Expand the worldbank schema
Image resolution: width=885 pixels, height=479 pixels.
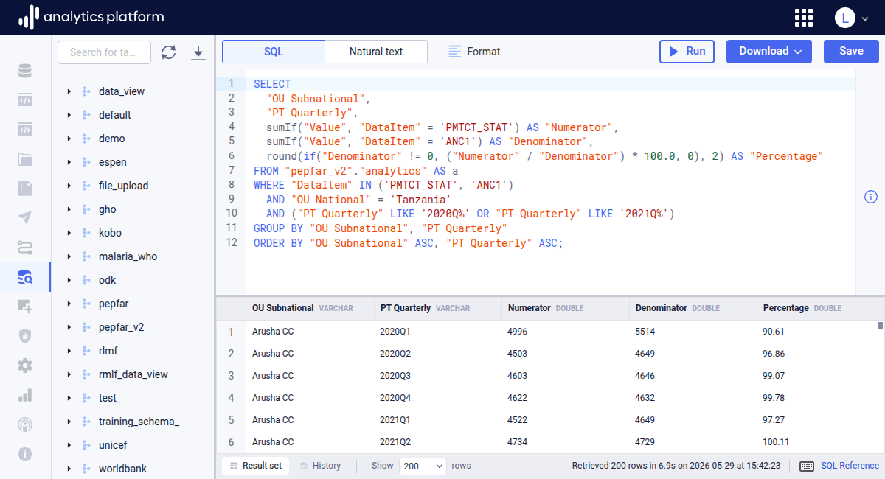tap(69, 469)
